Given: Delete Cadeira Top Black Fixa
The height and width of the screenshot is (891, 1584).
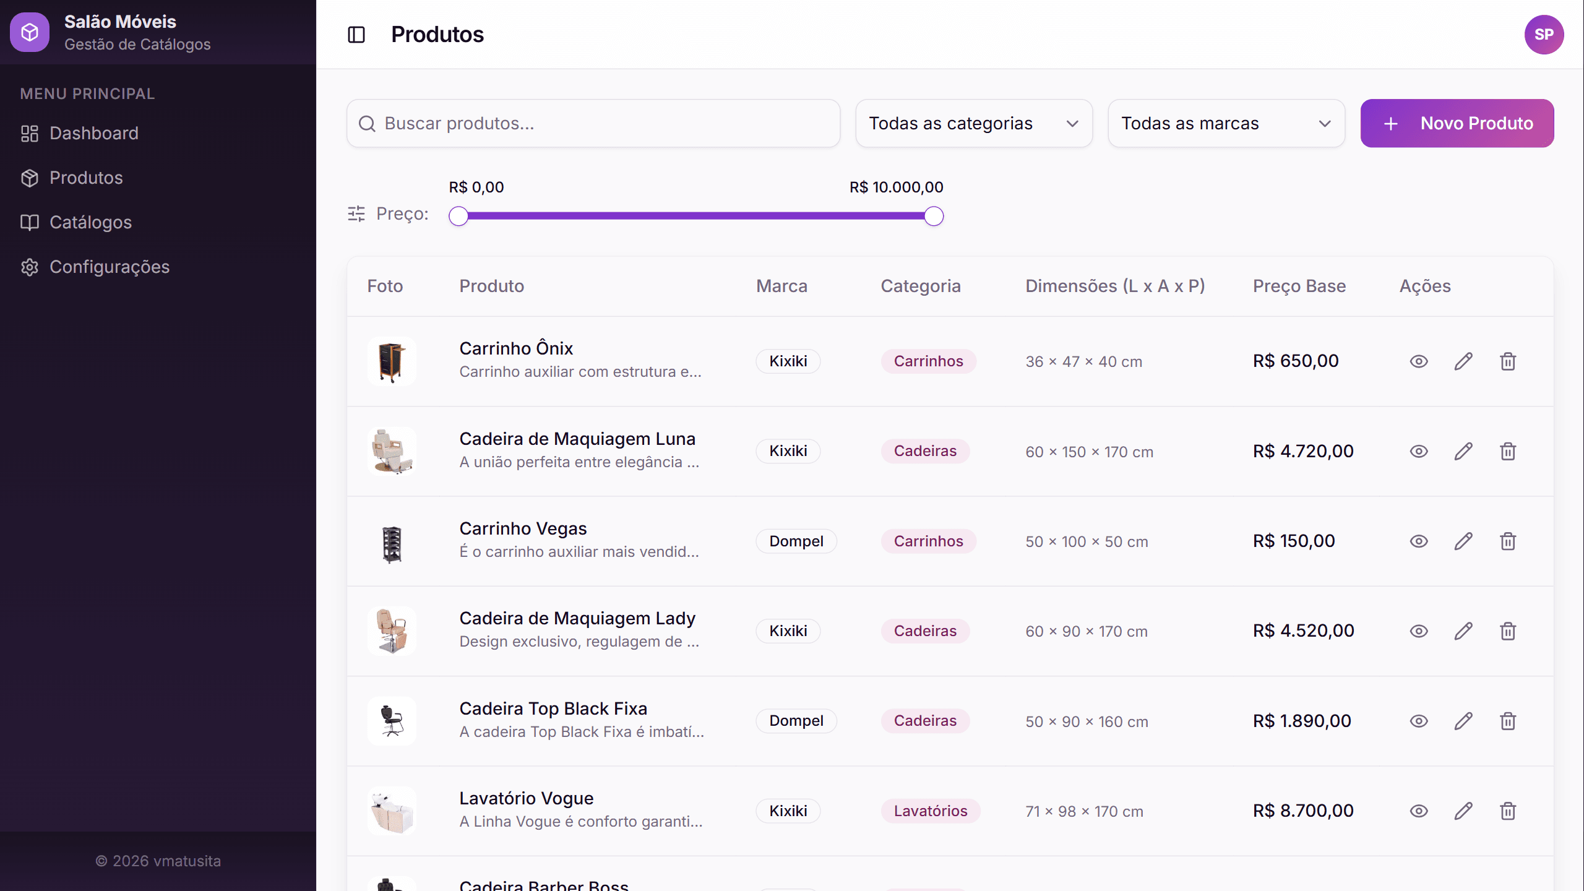Looking at the screenshot, I should pos(1508,721).
